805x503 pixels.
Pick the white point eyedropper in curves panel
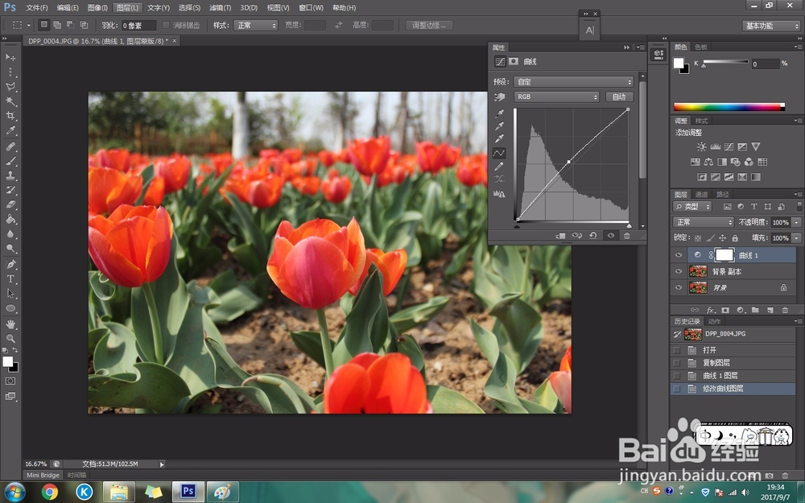tap(499, 139)
